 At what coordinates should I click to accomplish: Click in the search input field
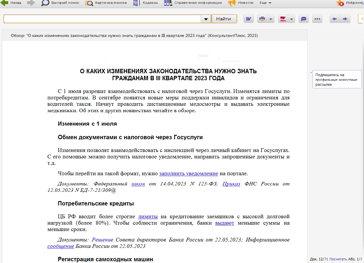click(x=102, y=19)
